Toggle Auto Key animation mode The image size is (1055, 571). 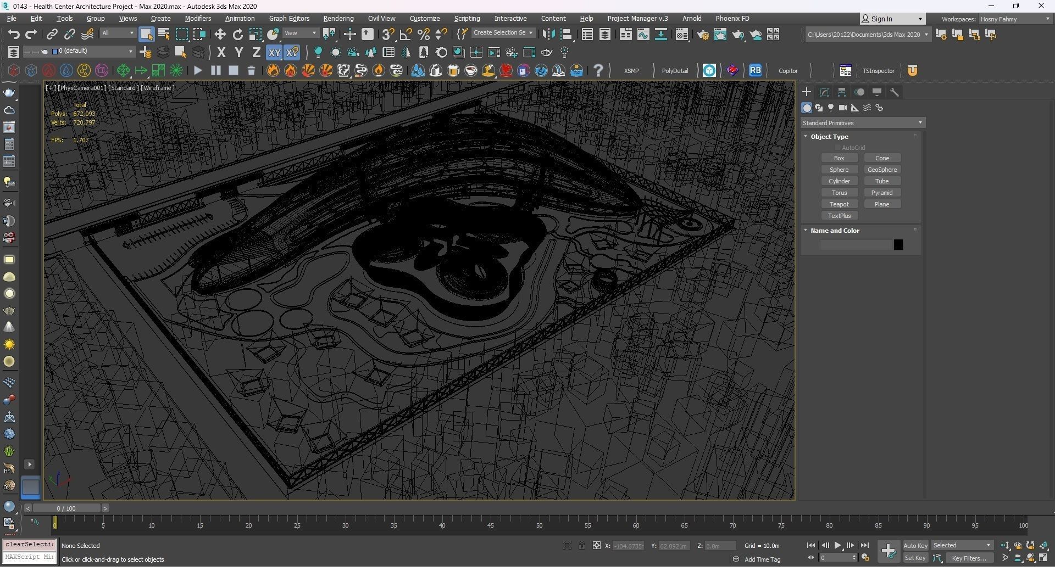[915, 546]
